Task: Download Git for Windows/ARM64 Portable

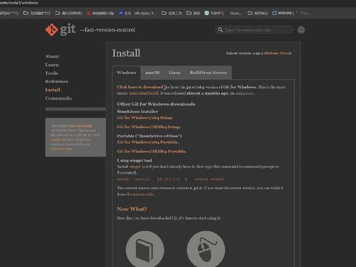Action: (152, 151)
